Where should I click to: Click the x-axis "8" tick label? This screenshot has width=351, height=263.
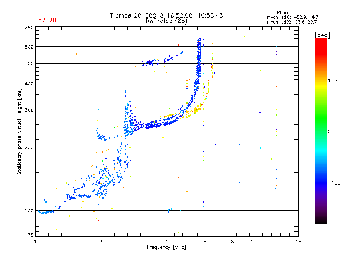[233, 242]
